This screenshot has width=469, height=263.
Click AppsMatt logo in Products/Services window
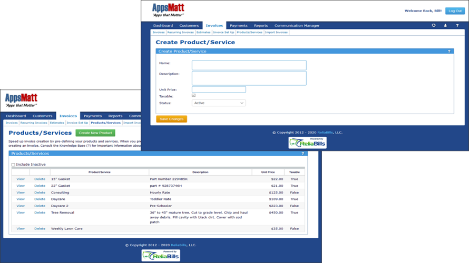click(x=21, y=100)
